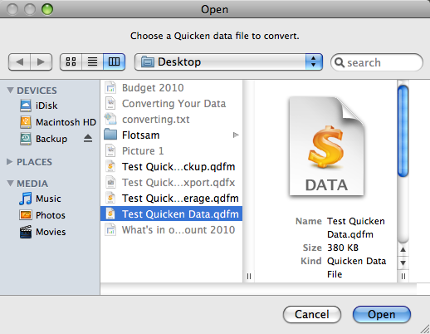Screen dimensions: 430x334
Task: Click the Back navigation arrow
Action: click(19, 61)
